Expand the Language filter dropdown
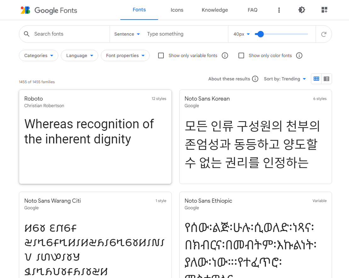The image size is (349, 278). click(79, 55)
